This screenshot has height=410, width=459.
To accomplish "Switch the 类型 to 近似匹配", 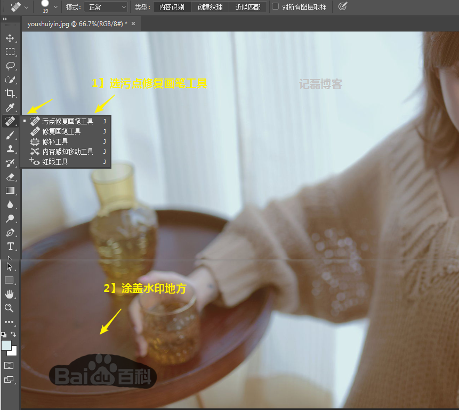I will click(247, 6).
